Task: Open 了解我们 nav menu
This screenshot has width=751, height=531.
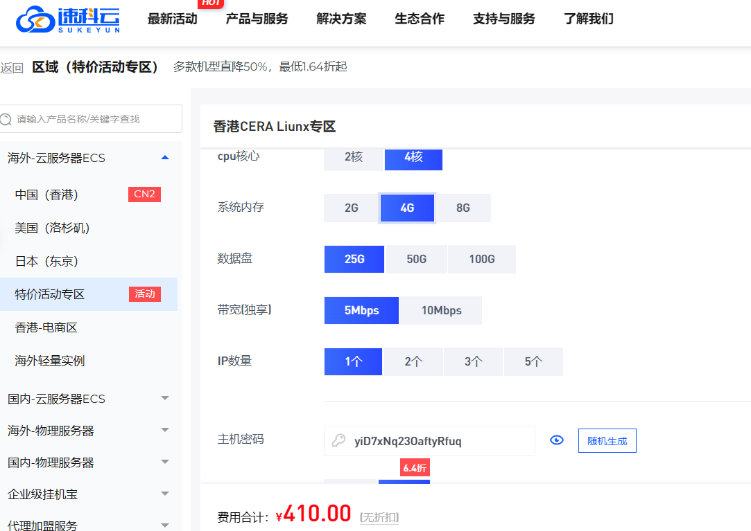Action: click(x=589, y=19)
